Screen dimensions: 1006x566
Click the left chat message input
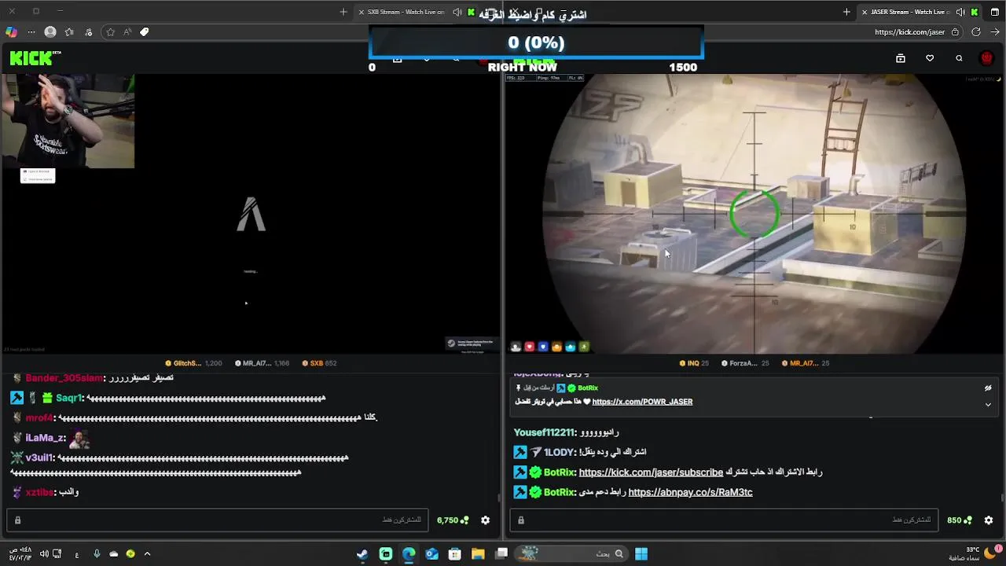point(219,520)
